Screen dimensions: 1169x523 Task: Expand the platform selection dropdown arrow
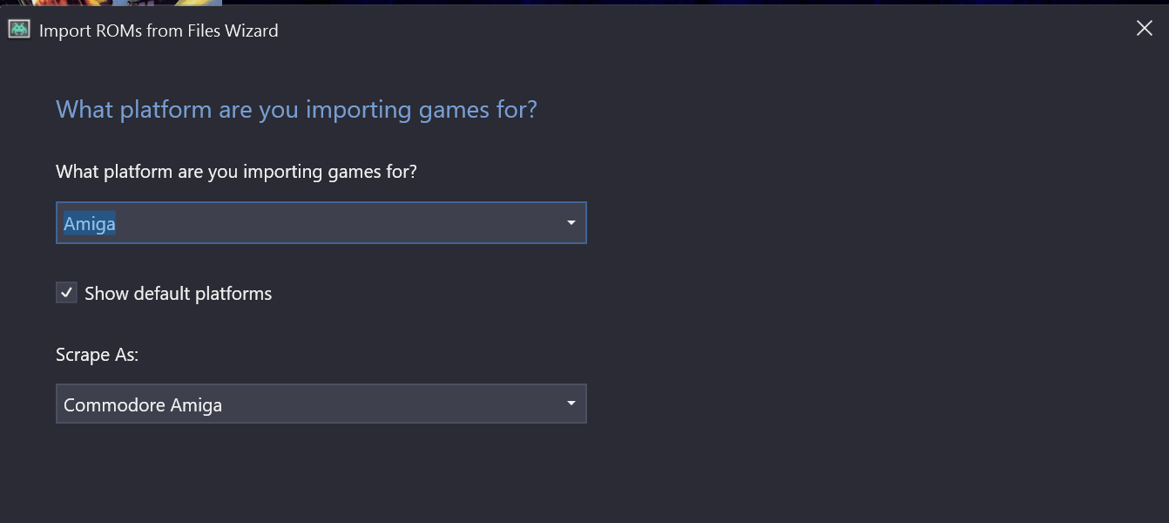pyautogui.click(x=571, y=223)
